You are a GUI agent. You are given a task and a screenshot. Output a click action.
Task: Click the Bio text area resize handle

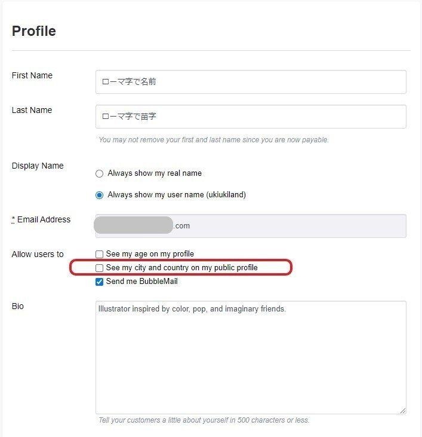(403, 411)
